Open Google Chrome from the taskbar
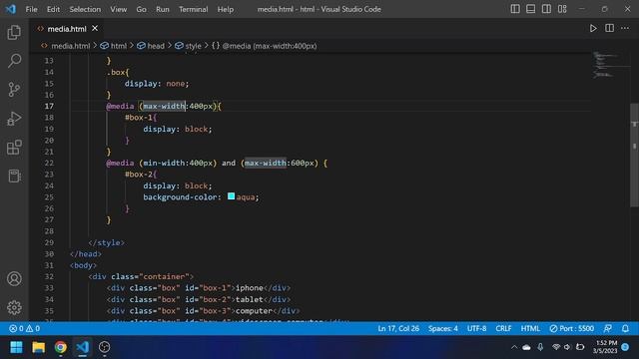 pyautogui.click(x=60, y=347)
